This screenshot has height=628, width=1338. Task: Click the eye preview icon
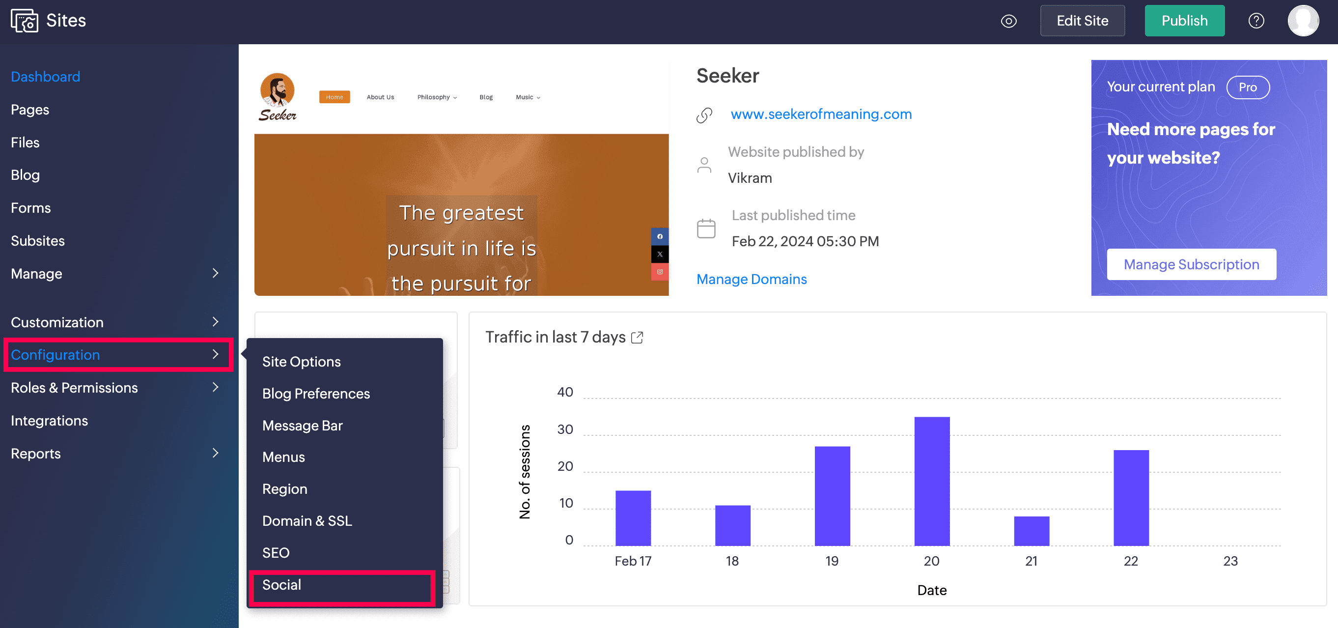(1008, 21)
